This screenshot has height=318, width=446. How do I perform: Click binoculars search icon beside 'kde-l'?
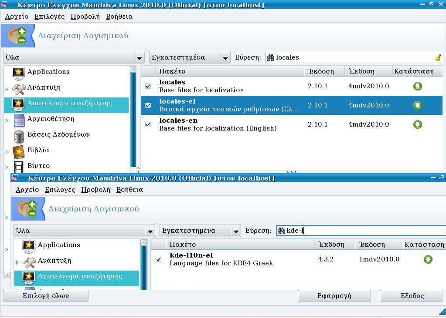pos(281,231)
